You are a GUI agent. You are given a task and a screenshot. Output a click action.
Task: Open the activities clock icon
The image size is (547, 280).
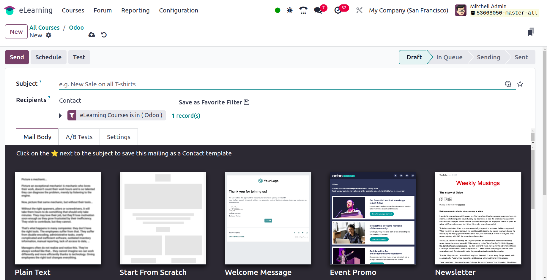[338, 10]
